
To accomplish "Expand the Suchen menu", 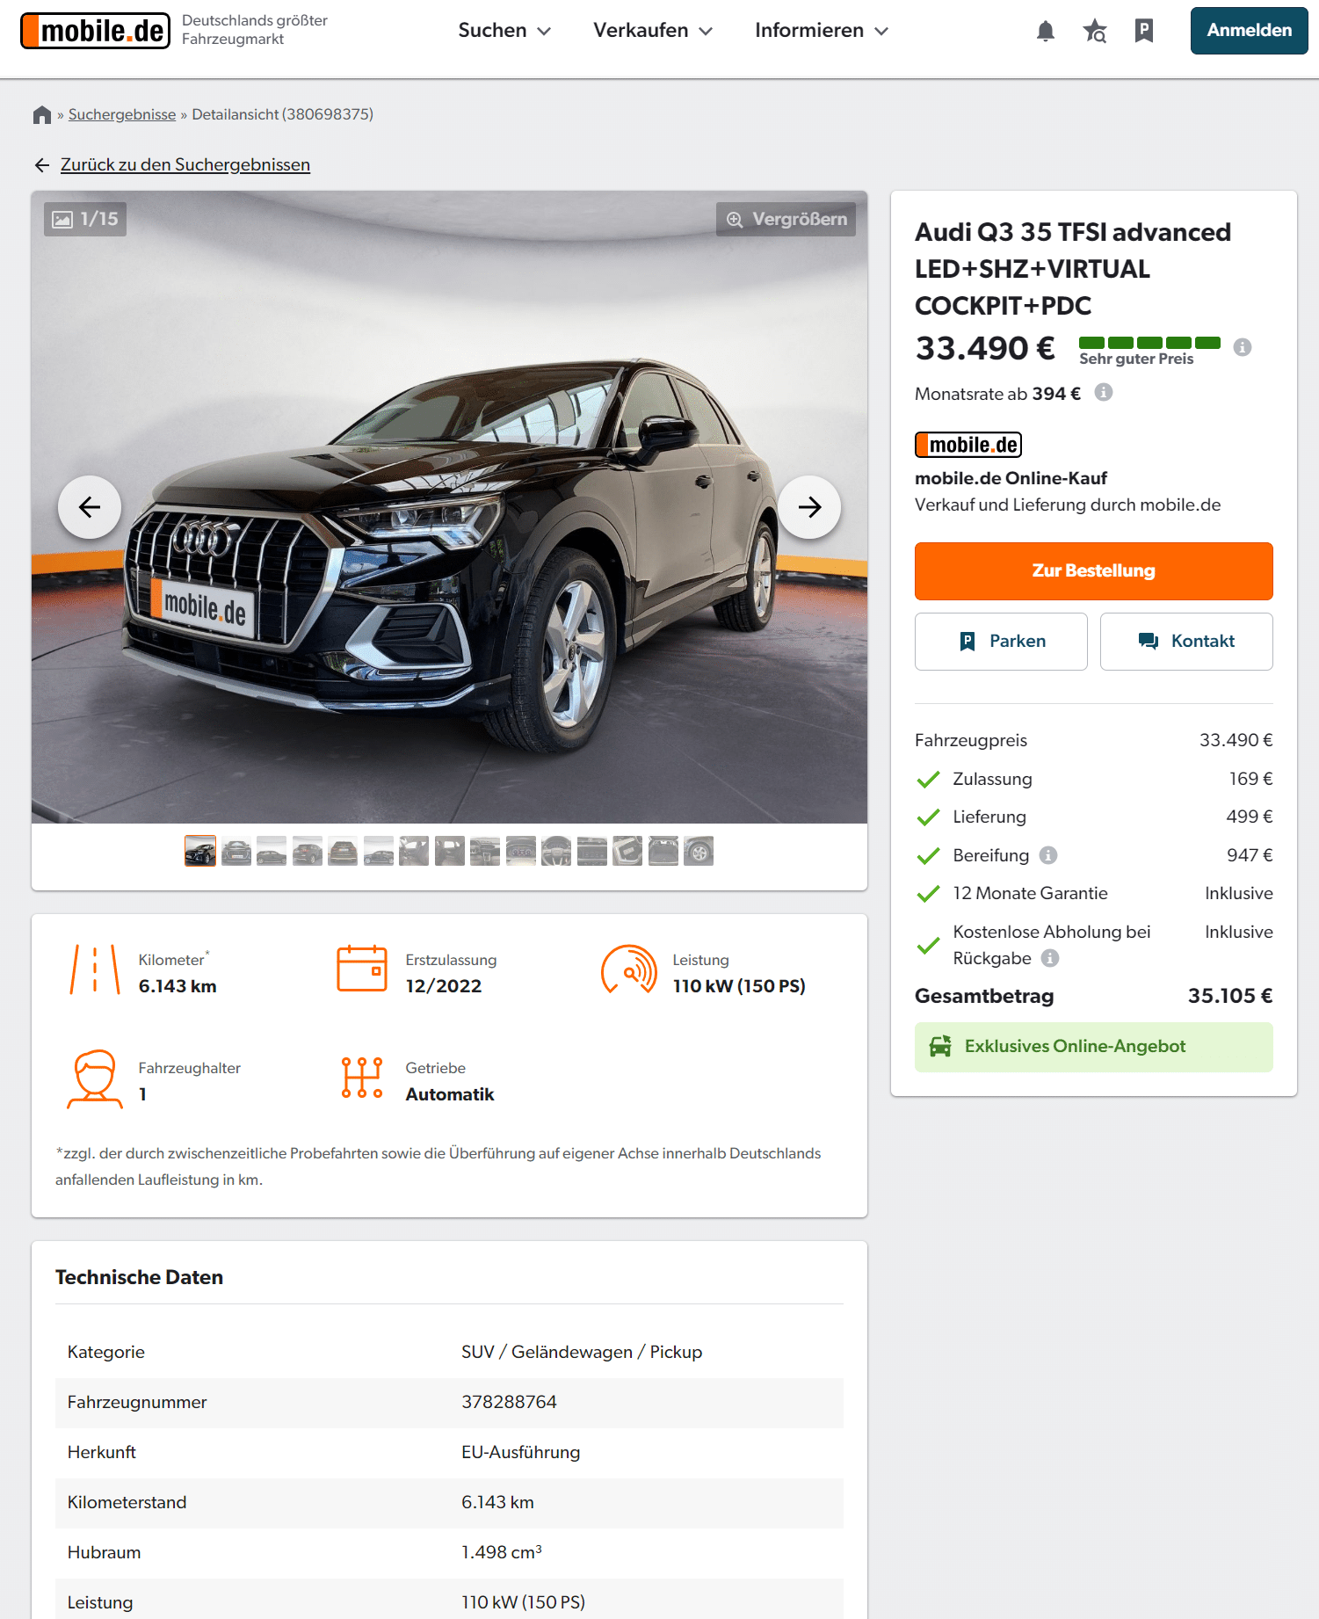I will (x=504, y=31).
